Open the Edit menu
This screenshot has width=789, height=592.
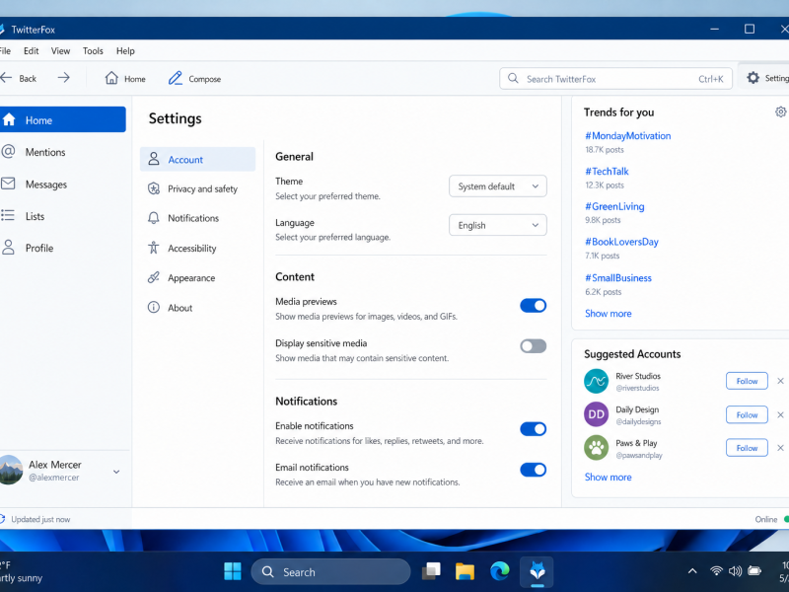(32, 51)
